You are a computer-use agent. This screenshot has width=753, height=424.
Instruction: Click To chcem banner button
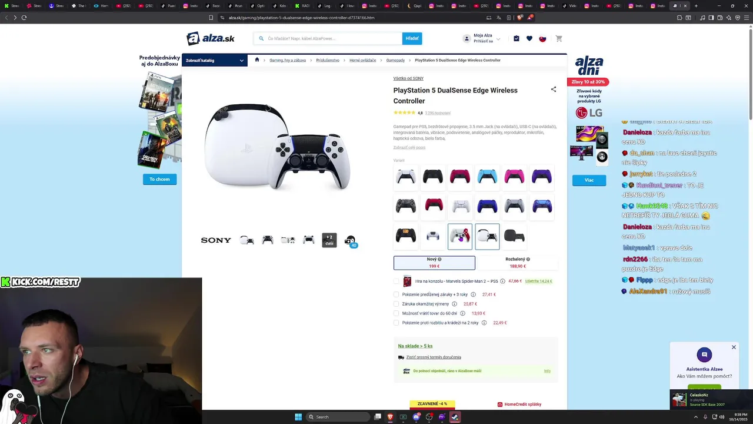tap(159, 179)
